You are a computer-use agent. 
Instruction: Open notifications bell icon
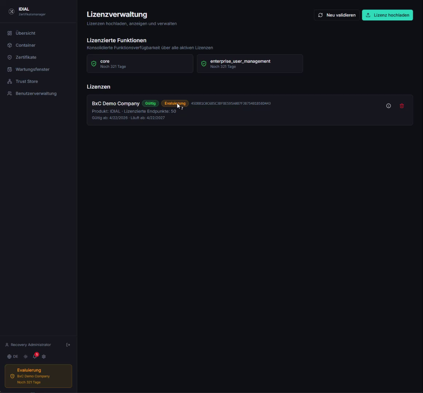coord(35,356)
